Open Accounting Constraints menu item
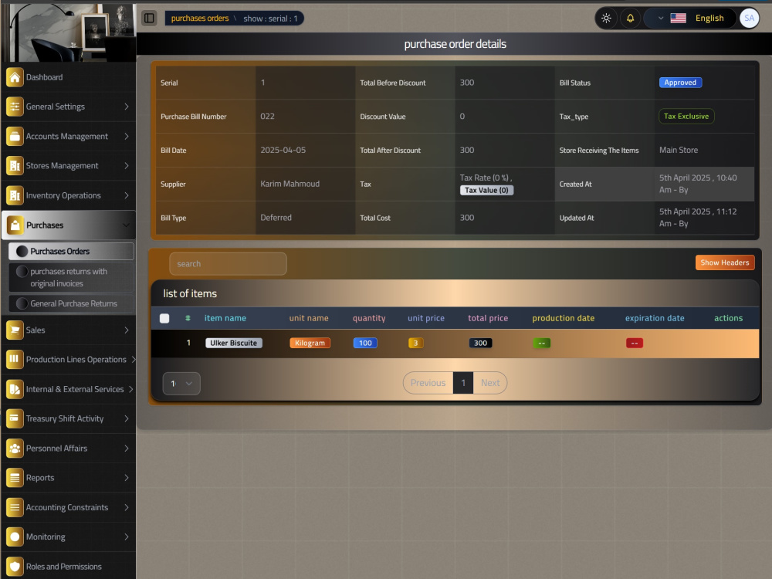 pyautogui.click(x=69, y=507)
